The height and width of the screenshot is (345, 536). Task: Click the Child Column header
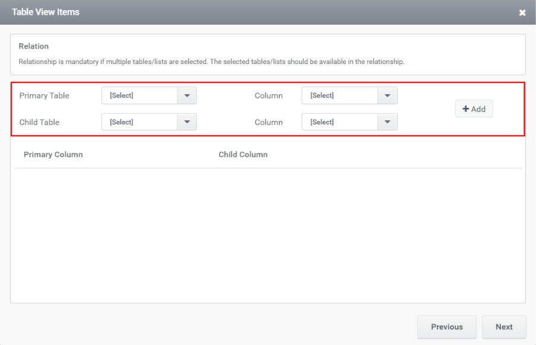(243, 155)
